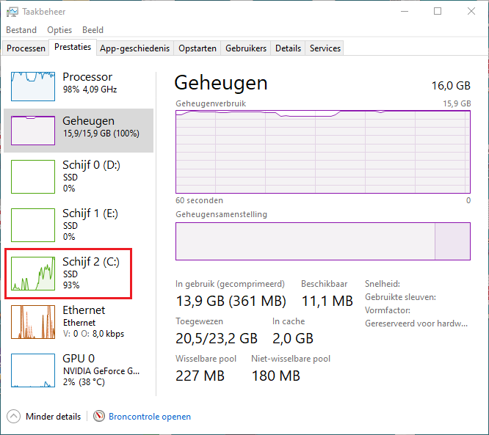
Task: Select the Geheugen memory graph thumbnail
Action: pos(33,131)
